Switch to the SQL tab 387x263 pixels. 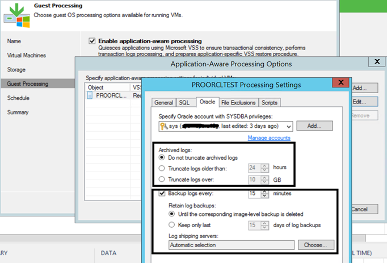coord(185,103)
